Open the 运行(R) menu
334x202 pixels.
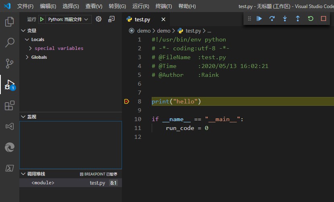[140, 6]
